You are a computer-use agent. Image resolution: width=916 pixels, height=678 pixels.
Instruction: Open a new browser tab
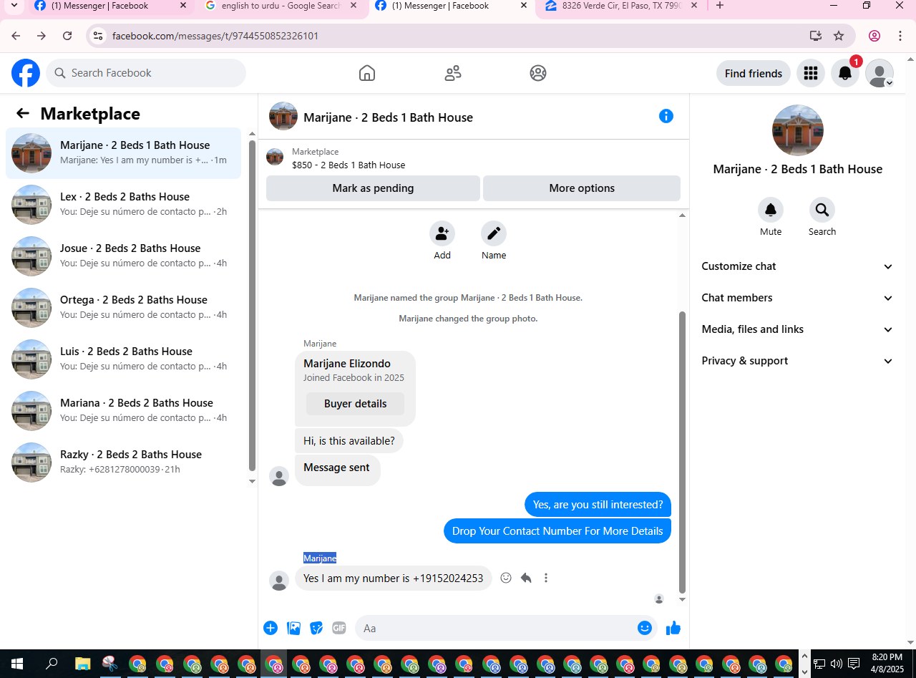[720, 6]
